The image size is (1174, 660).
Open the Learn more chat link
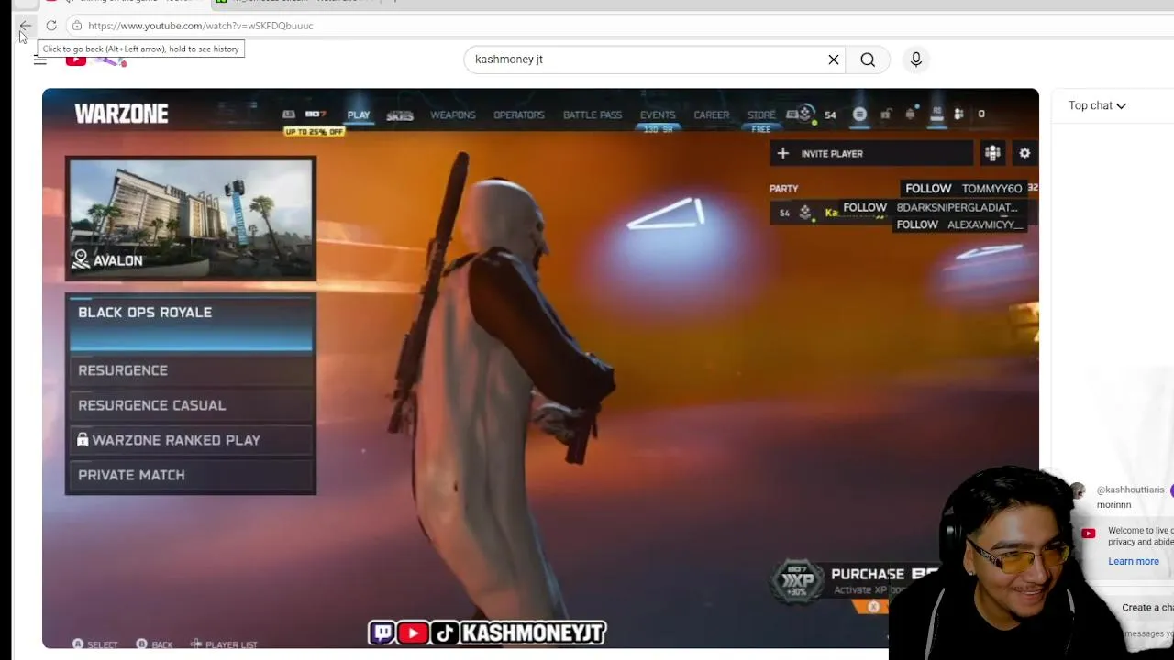1133,561
